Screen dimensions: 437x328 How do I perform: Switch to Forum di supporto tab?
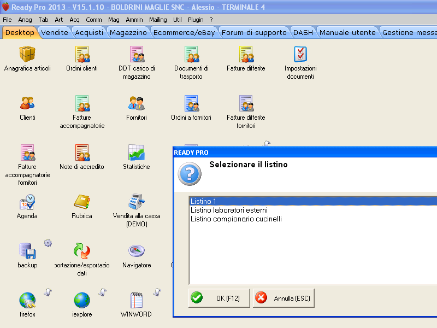click(254, 32)
